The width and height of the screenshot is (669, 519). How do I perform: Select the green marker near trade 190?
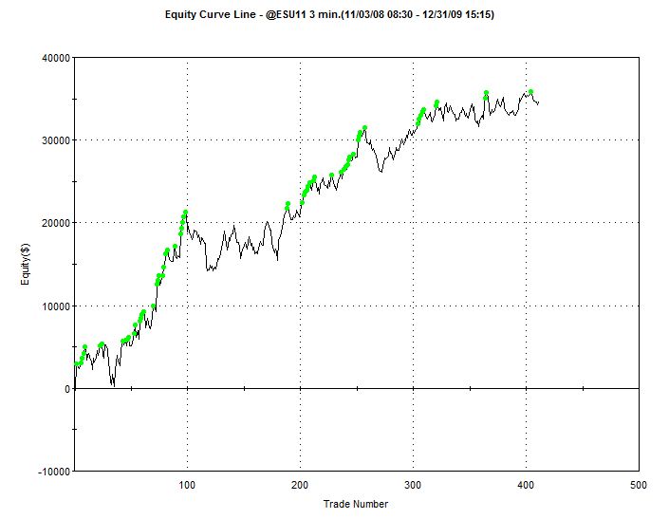288,204
